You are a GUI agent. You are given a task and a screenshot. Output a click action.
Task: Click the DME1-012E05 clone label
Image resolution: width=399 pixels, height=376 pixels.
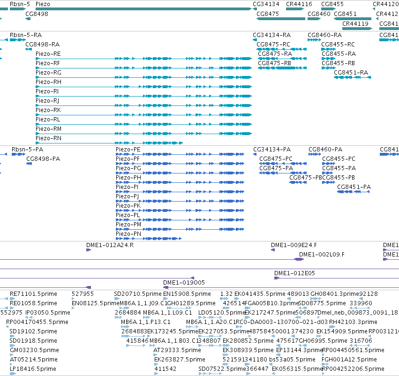[294, 273]
